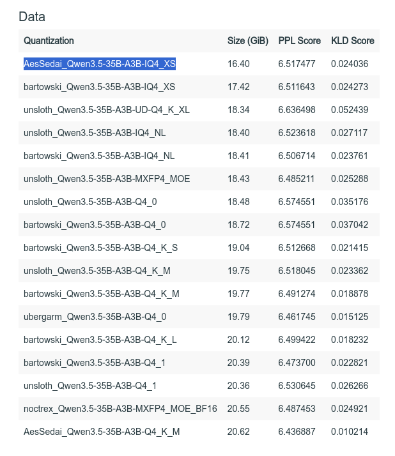Viewport: 395px width, 456px height.
Task: Click the Size (GiB) column header
Action: 247,41
